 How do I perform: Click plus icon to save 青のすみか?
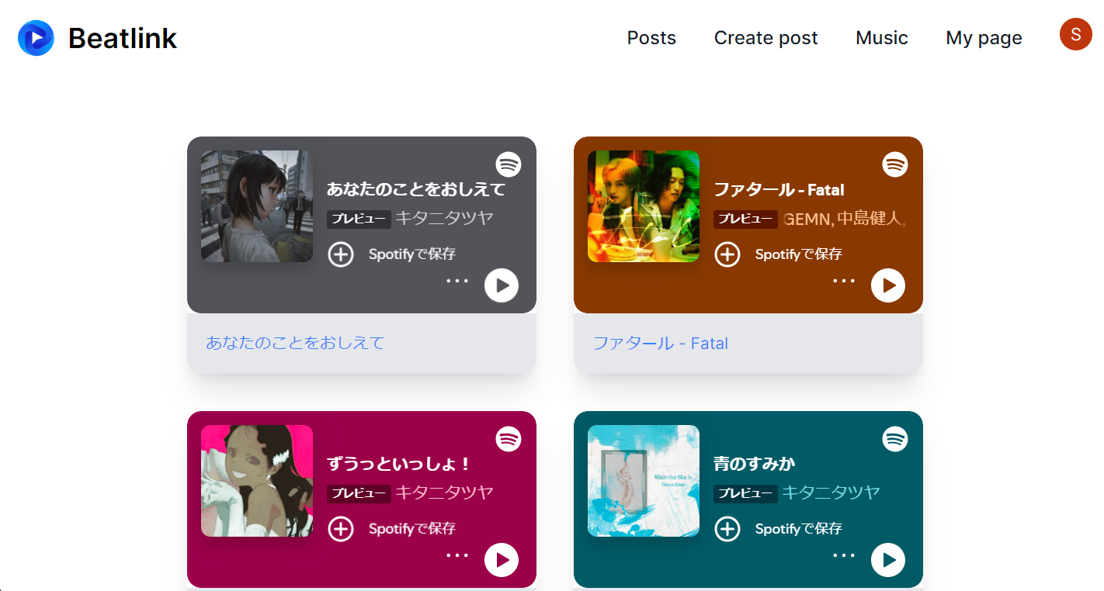[727, 528]
